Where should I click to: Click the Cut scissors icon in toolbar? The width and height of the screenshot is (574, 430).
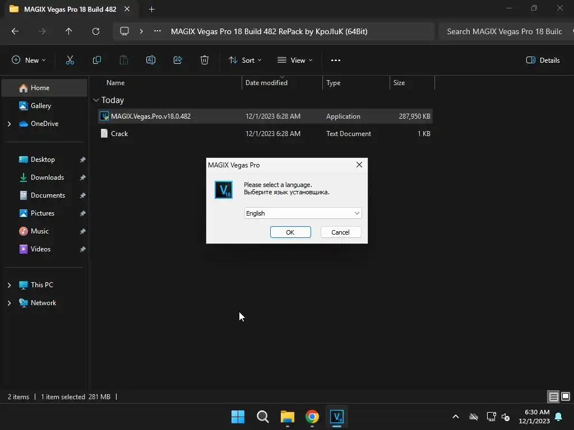tap(70, 60)
